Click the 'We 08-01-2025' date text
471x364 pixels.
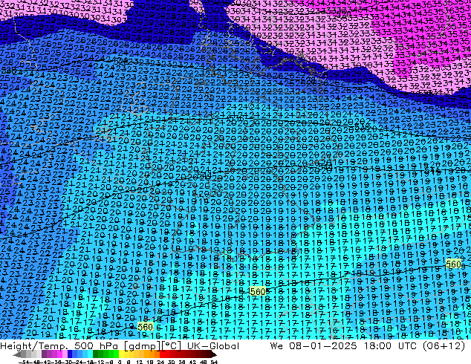pos(314,345)
